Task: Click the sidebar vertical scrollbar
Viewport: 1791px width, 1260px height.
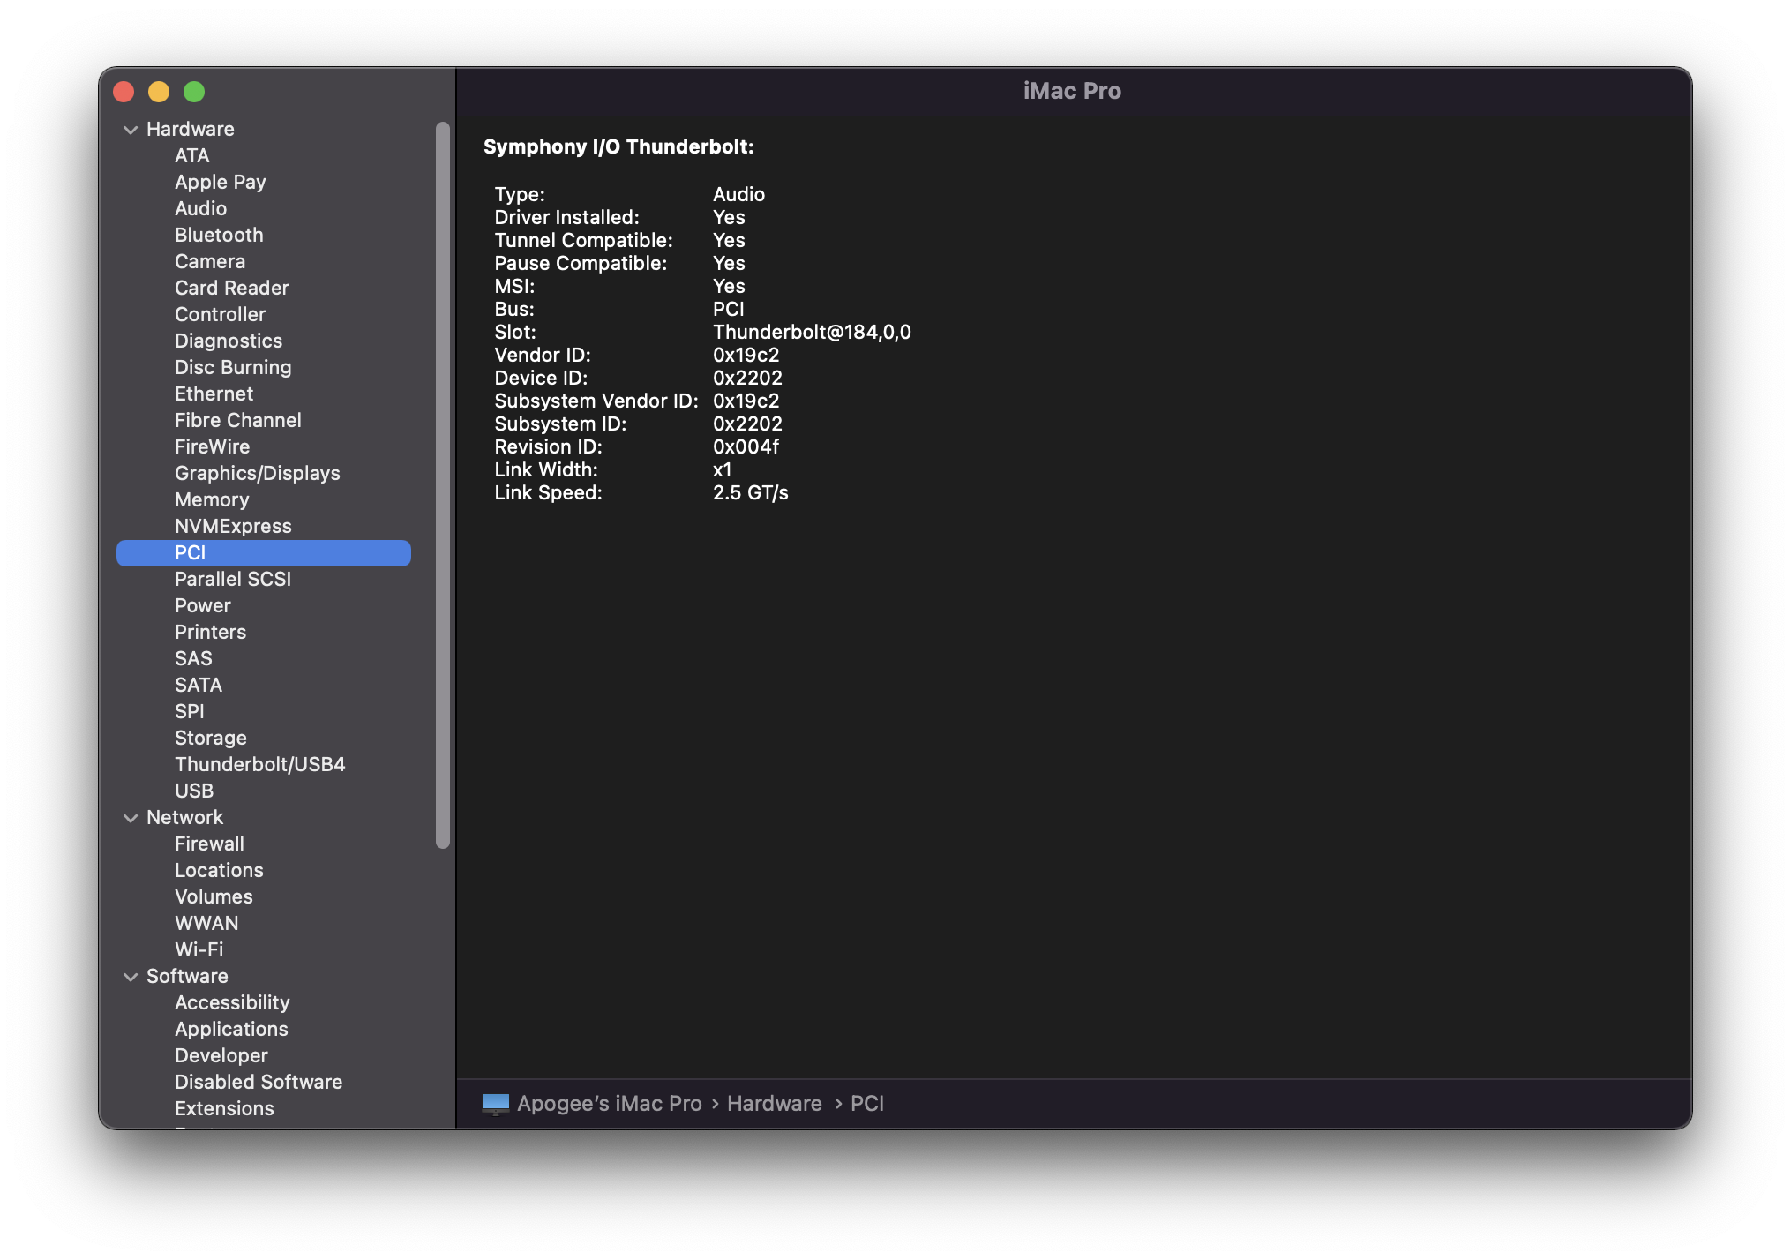Action: click(443, 485)
